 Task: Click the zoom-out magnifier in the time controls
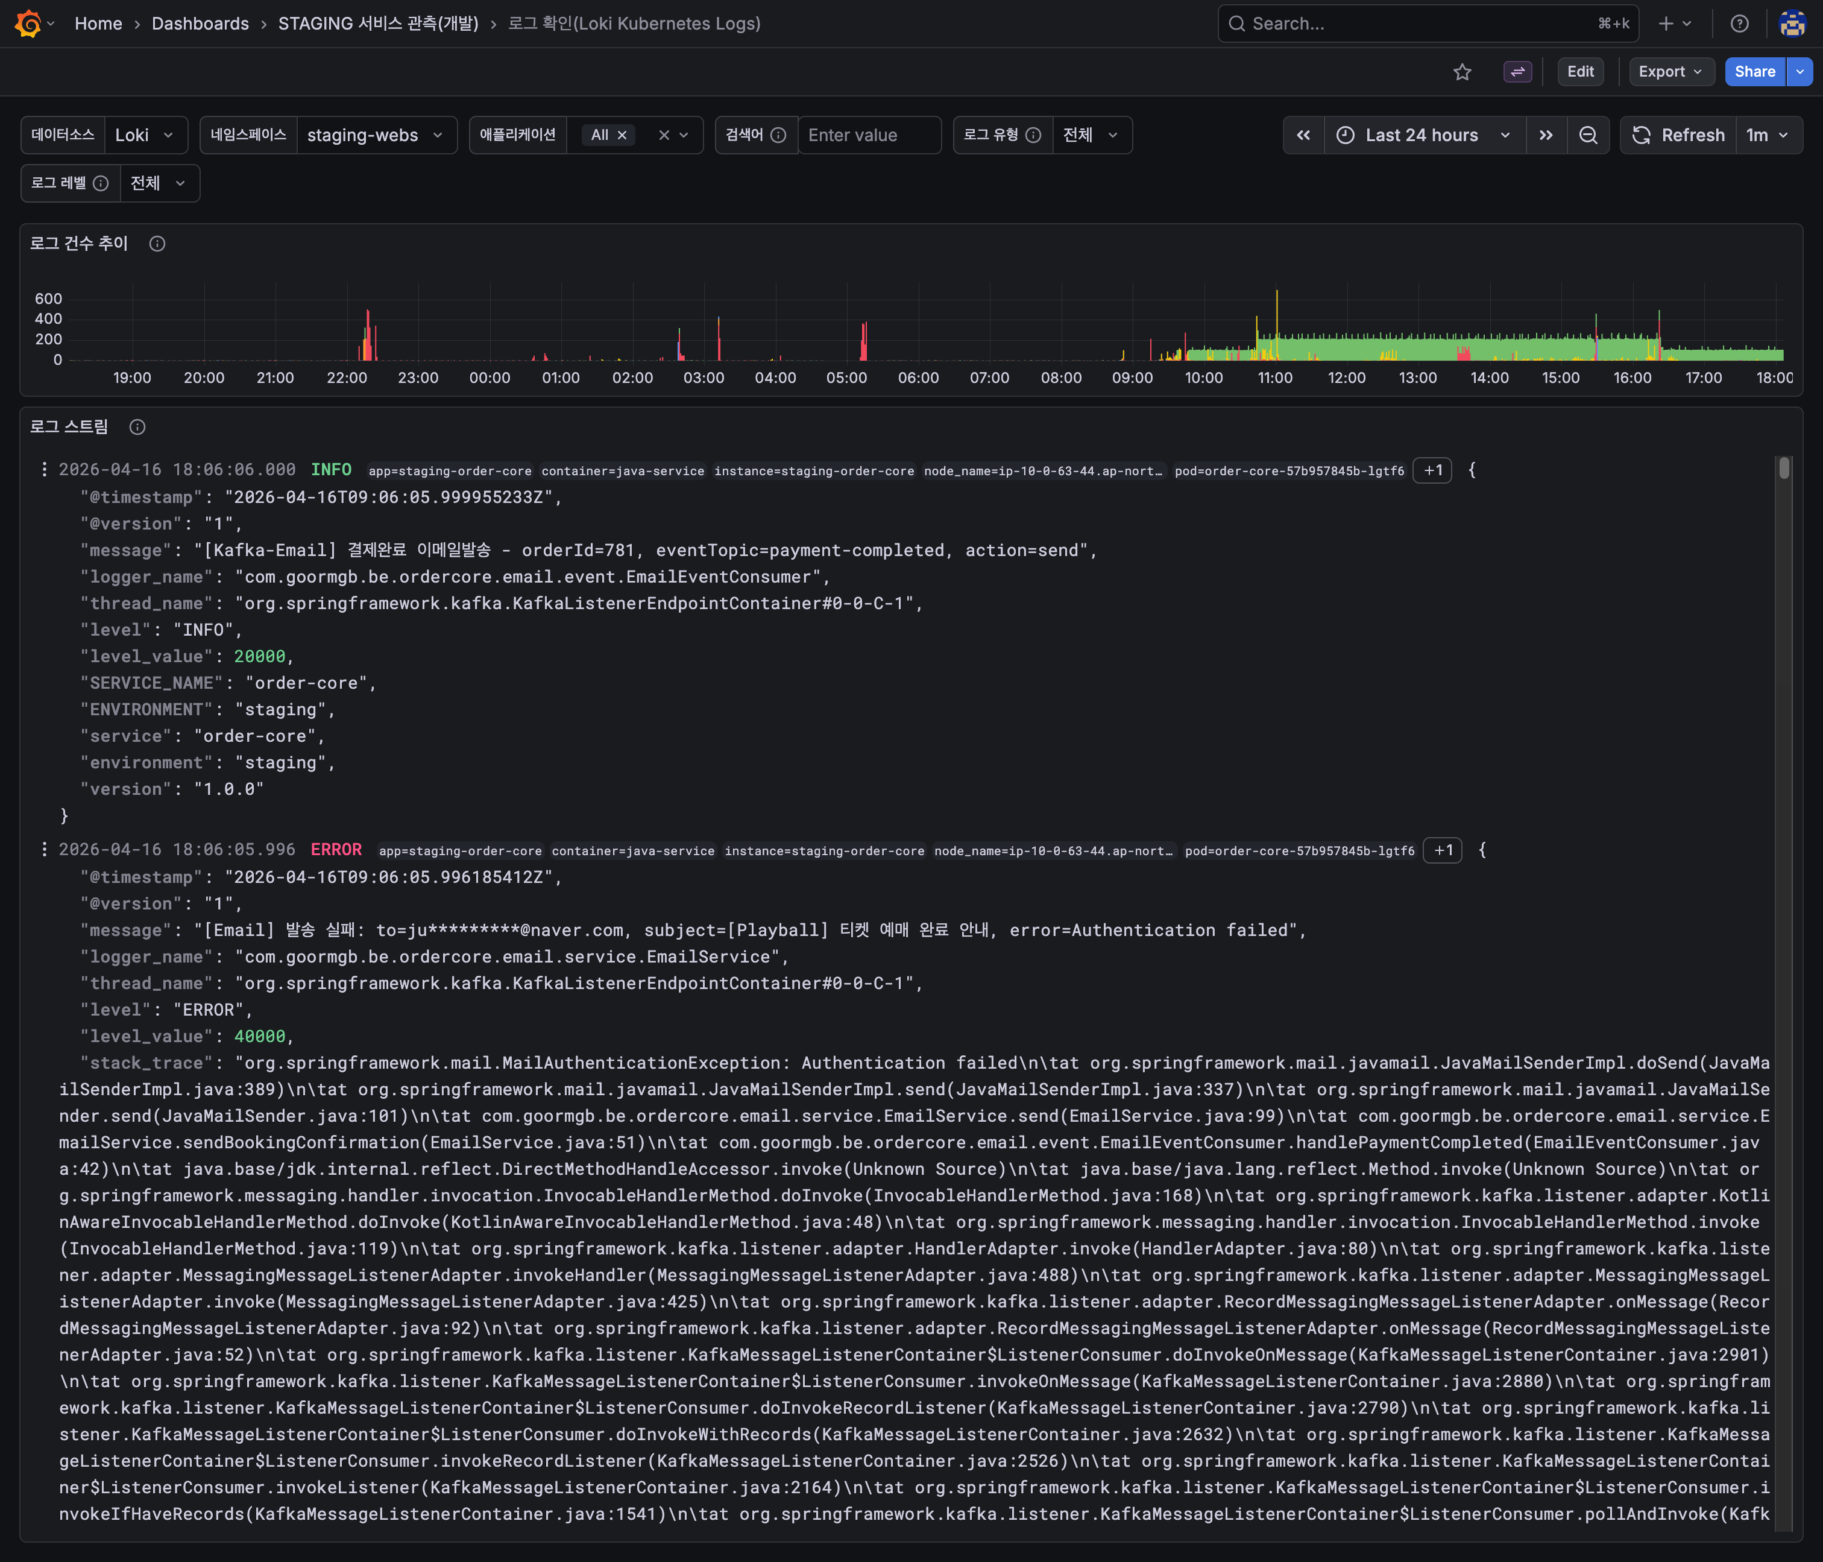pyautogui.click(x=1589, y=134)
